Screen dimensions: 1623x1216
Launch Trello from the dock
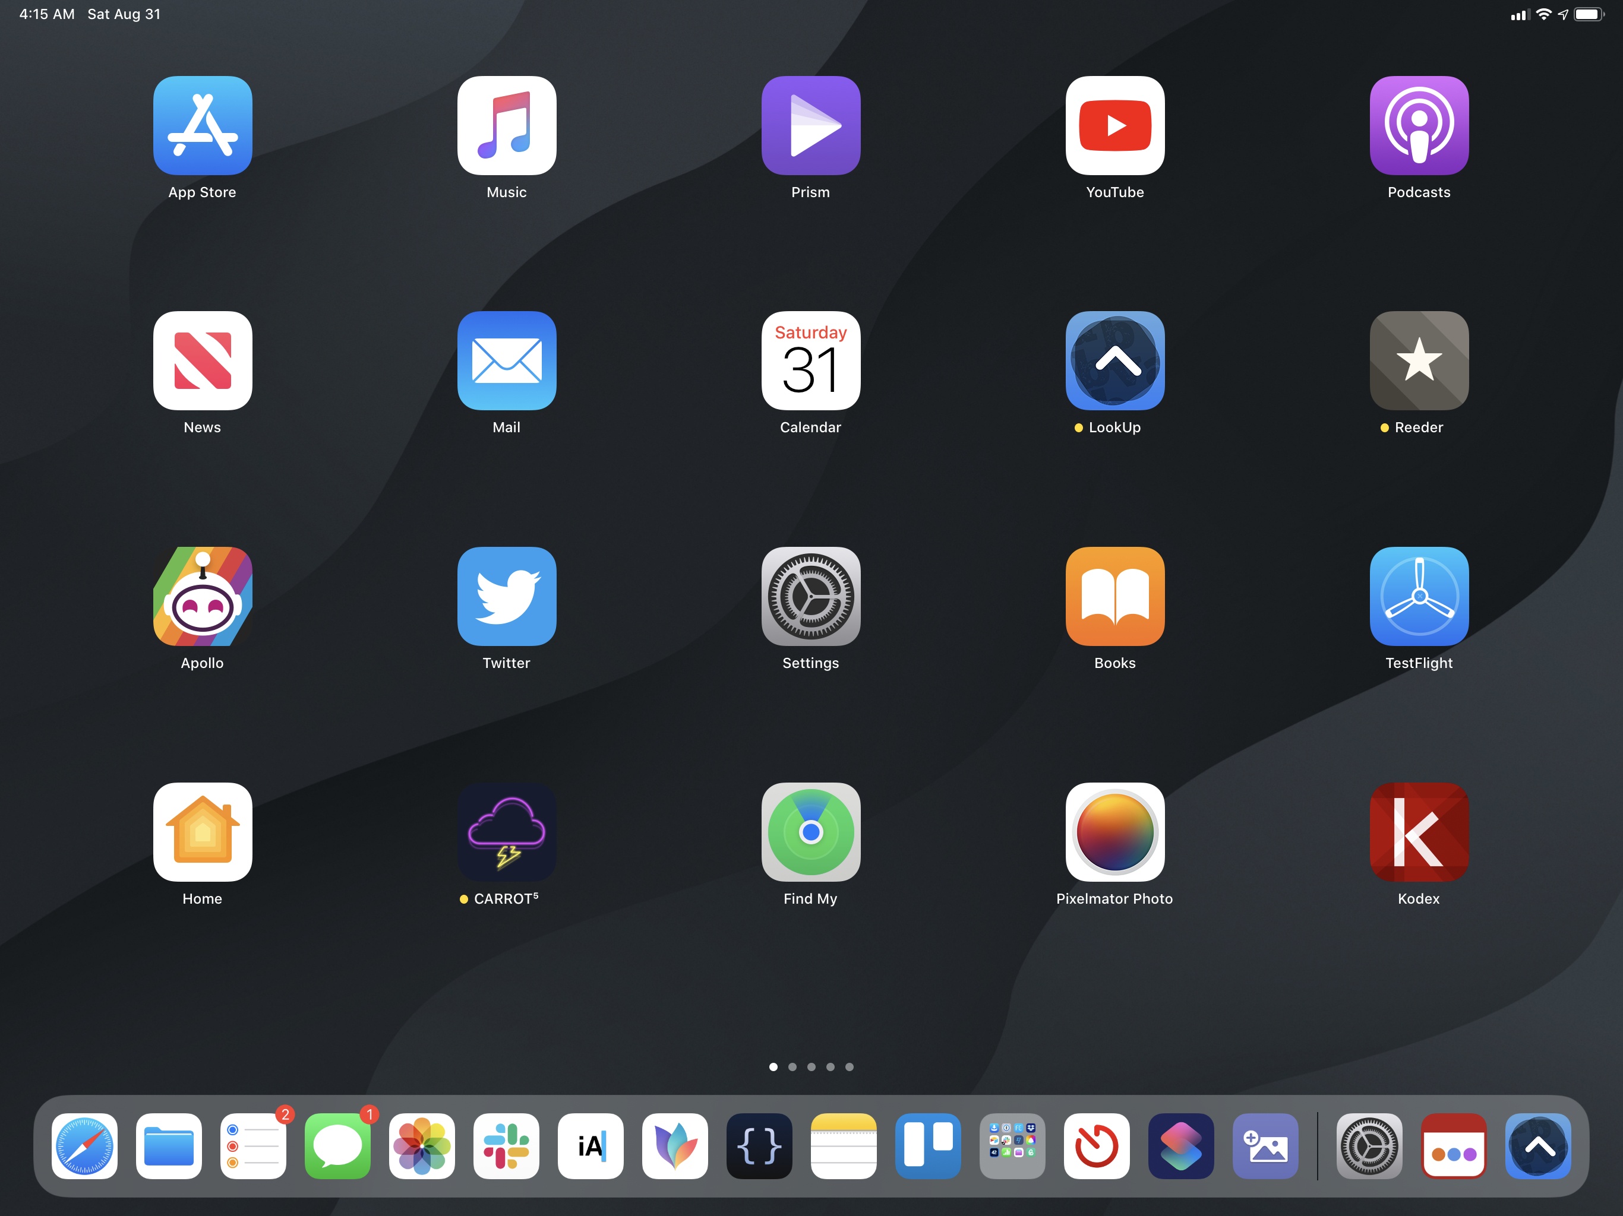tap(928, 1147)
